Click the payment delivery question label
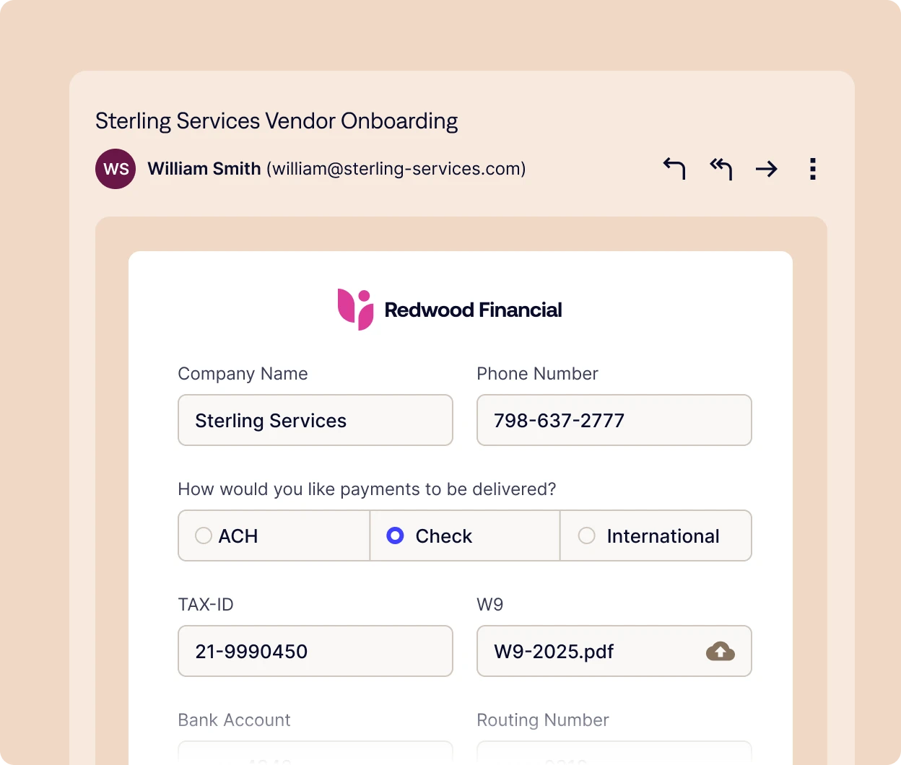 tap(367, 489)
